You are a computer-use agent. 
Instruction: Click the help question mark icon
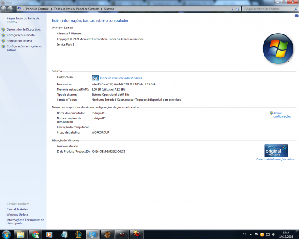[x=297, y=16]
